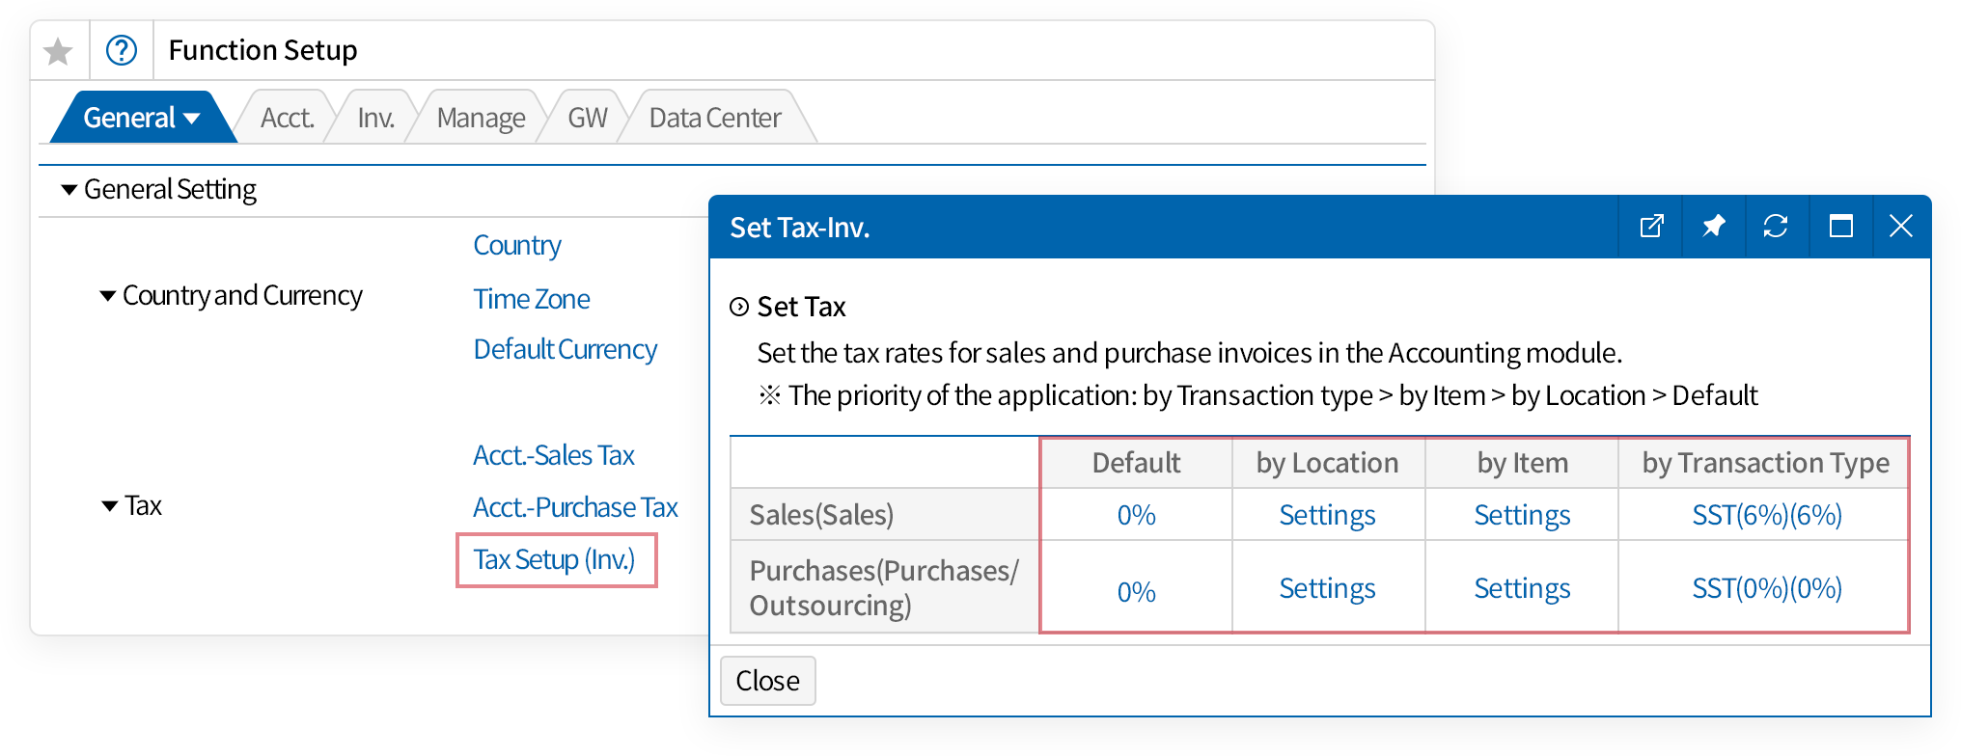Refresh the Set Tax-Inv. dialog

coord(1776,227)
